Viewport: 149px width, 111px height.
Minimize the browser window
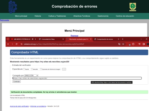pos(141,39)
